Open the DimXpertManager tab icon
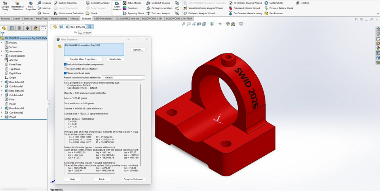Image resolution: width=380 pixels, height=191 pixels. 27,28
